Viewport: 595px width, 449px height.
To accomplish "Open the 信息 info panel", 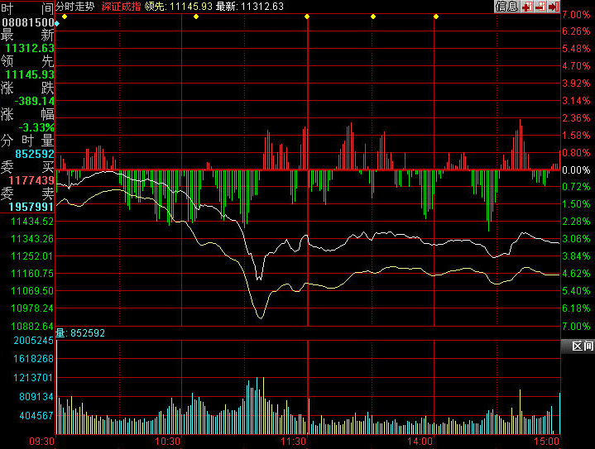I will 506,7.
